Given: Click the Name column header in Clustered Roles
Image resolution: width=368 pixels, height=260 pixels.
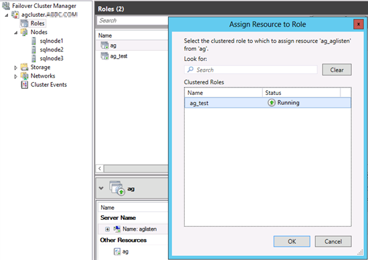Looking at the screenshot, I should pyautogui.click(x=223, y=93).
